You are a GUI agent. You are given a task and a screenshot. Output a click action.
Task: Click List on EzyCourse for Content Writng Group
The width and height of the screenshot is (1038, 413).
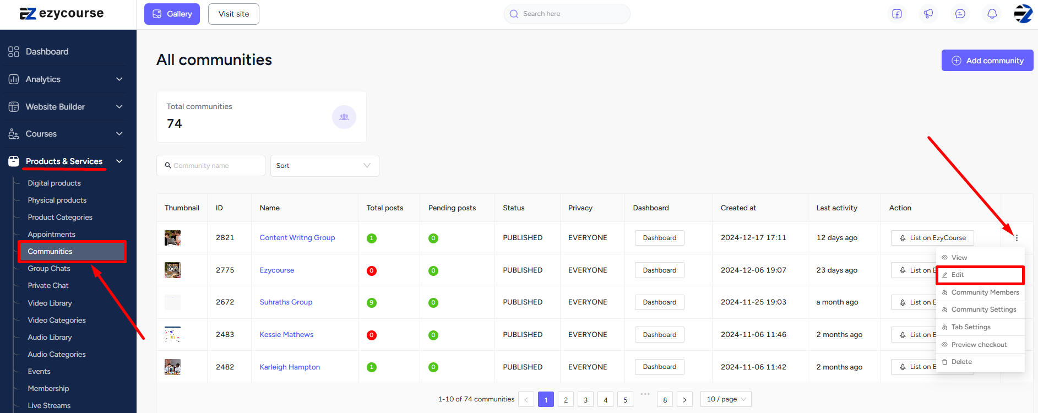coord(932,238)
